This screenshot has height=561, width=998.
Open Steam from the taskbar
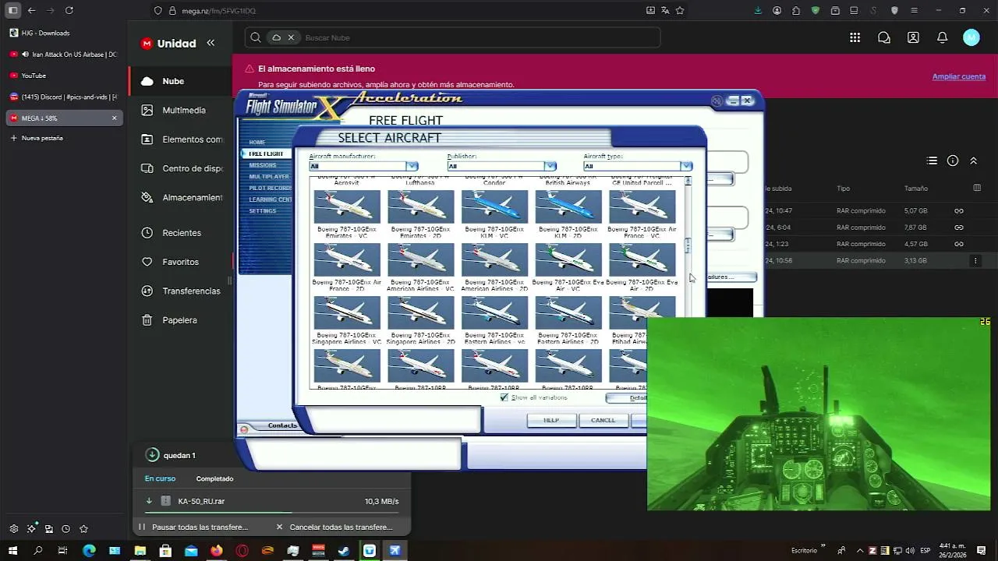(x=344, y=550)
